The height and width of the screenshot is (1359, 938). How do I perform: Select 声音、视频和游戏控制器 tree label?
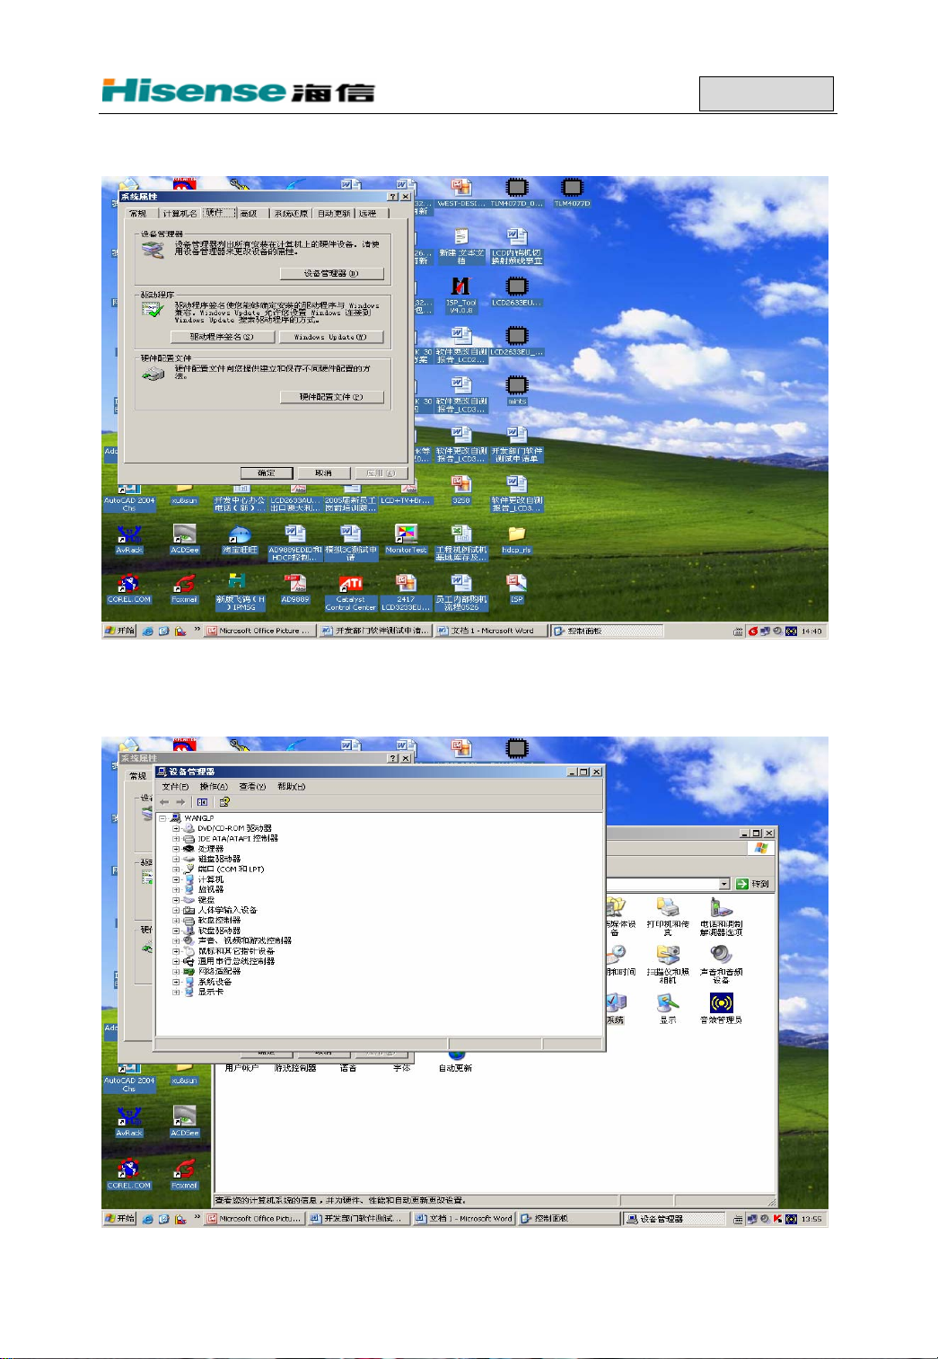[x=244, y=940]
